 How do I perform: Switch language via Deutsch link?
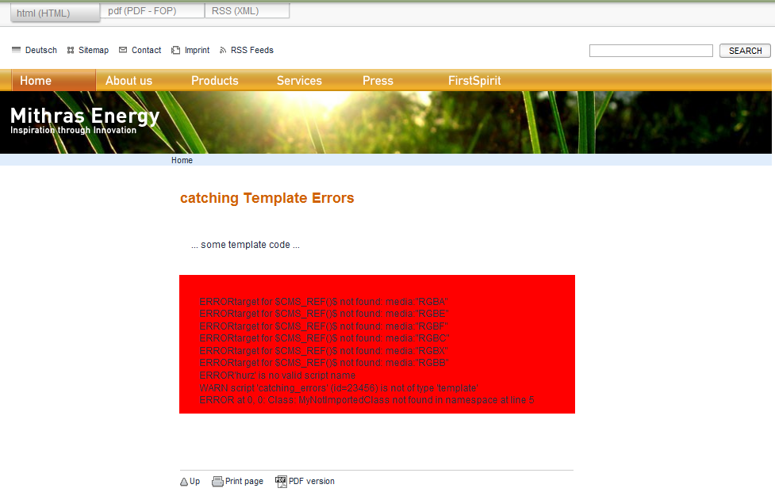tap(41, 50)
